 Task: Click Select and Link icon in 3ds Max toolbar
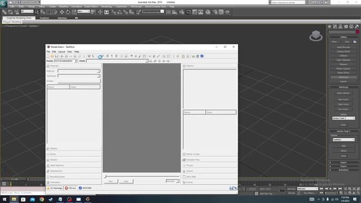click(4, 12)
